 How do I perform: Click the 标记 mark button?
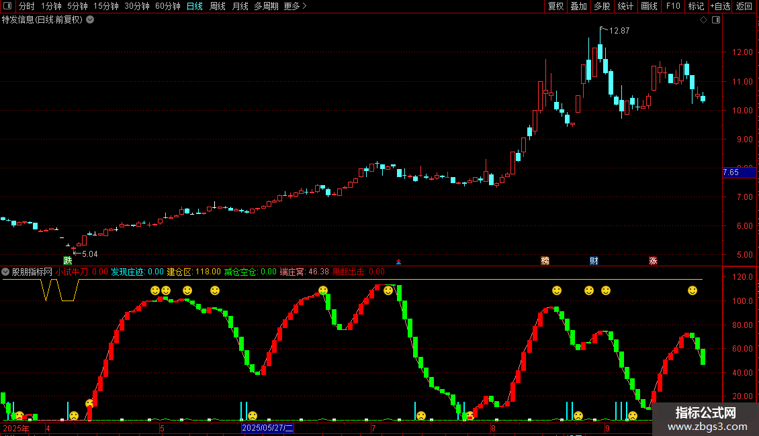pyautogui.click(x=696, y=6)
